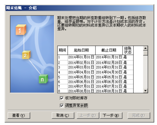Click the 查看(V) button

pos(19,115)
